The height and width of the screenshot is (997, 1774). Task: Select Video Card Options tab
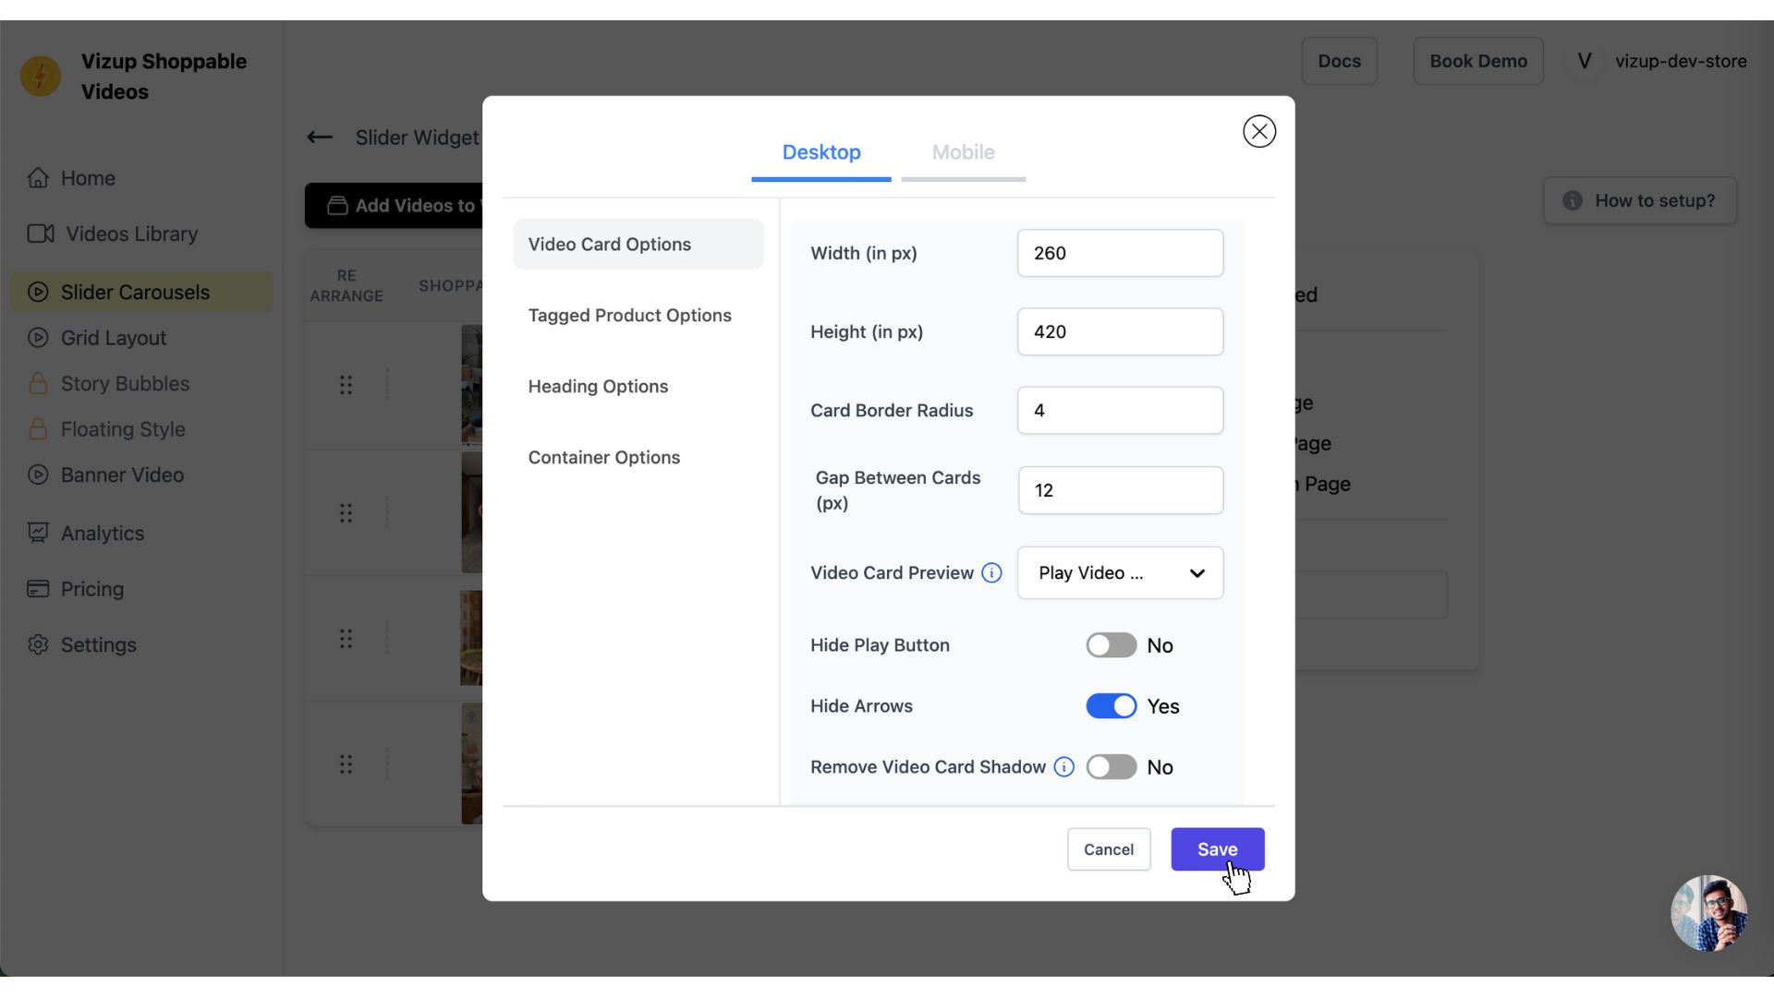pos(638,244)
